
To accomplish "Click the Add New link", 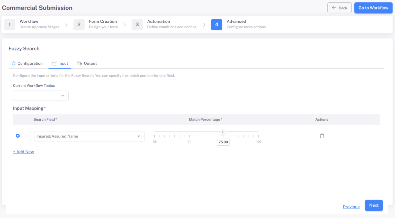I will coord(23,152).
